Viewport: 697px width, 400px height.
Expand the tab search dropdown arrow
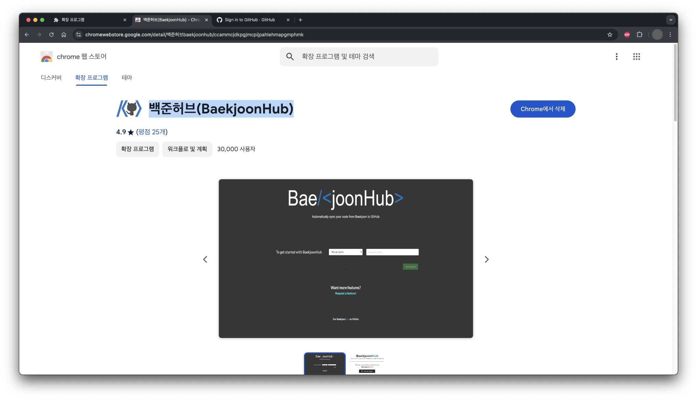[671, 20]
